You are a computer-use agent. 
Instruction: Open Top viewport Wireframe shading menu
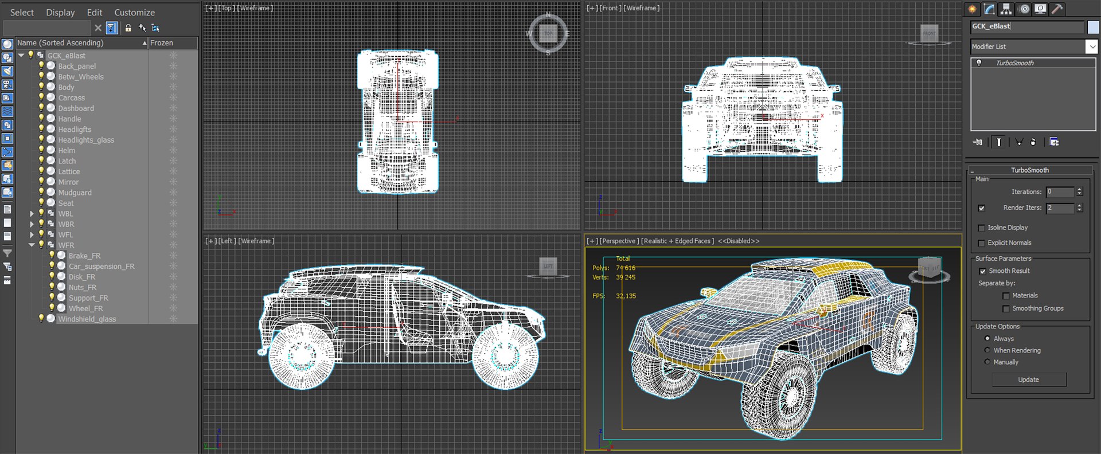pos(256,8)
